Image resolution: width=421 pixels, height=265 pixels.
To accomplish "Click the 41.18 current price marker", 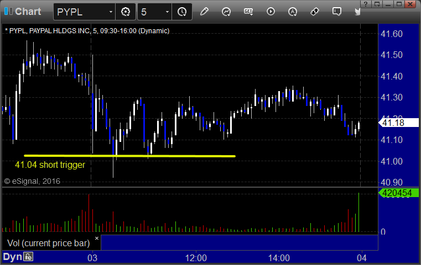I will click(x=399, y=123).
